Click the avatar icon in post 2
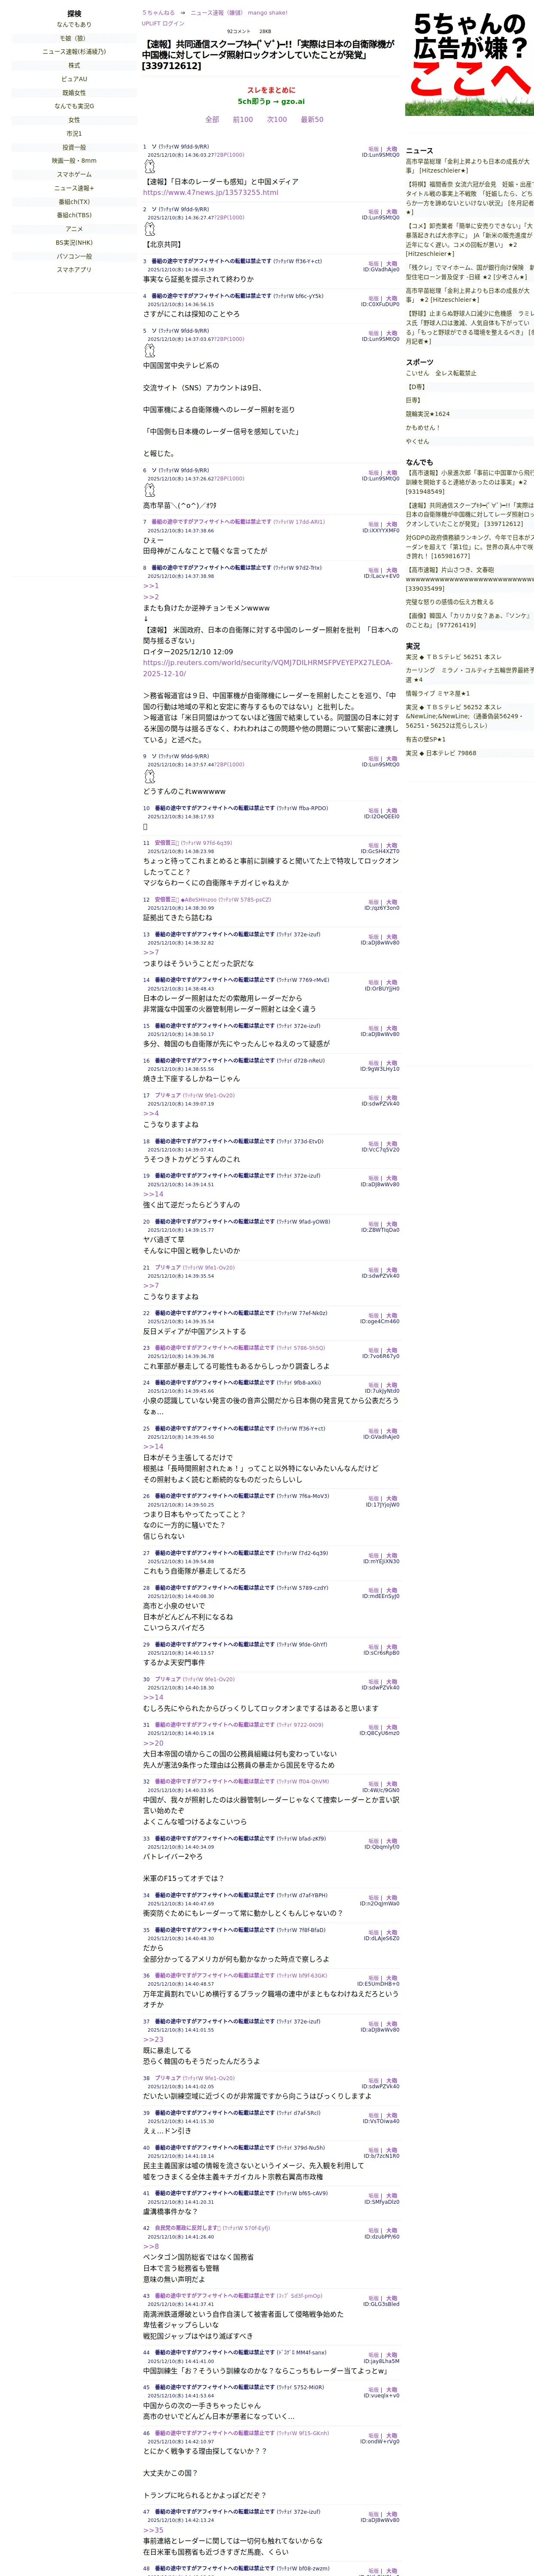Image resolution: width=534 pixels, height=2576 pixels. [x=150, y=229]
